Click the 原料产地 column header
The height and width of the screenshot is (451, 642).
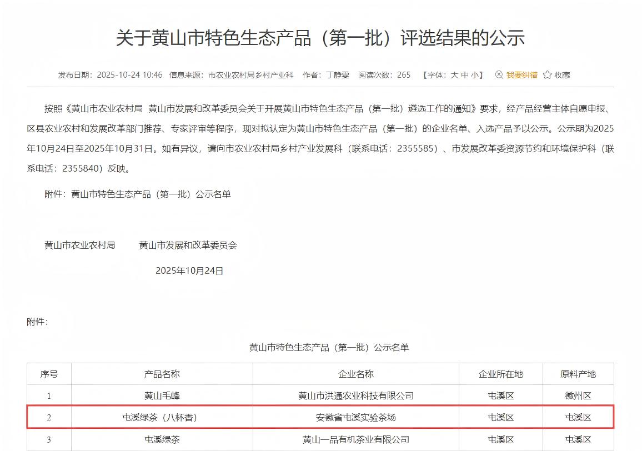click(x=578, y=374)
